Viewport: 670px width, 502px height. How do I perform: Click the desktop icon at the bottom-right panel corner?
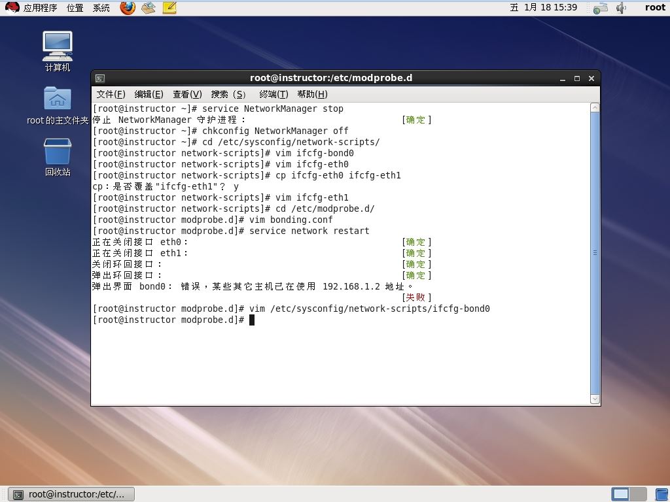[x=662, y=494]
